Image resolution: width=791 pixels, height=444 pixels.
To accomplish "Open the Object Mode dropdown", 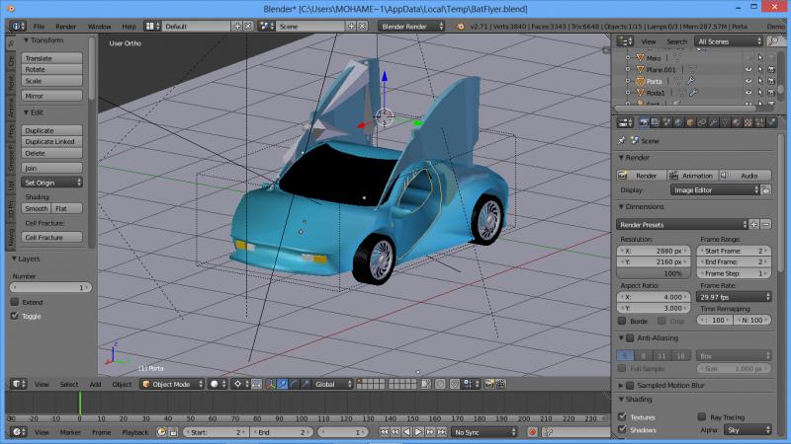I will pyautogui.click(x=171, y=384).
